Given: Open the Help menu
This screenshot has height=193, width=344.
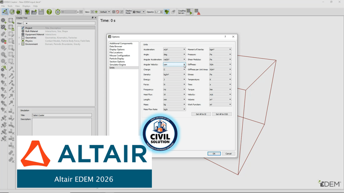Looking at the screenshot, I should [35, 6].
